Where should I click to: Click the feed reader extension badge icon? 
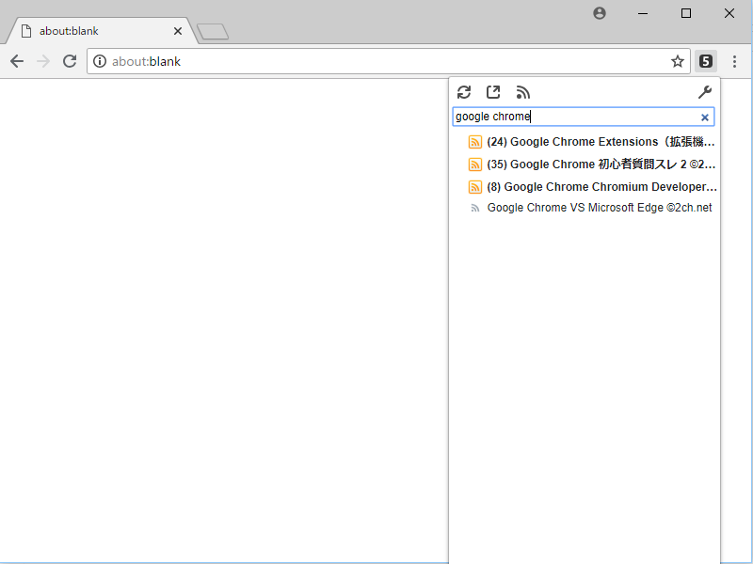(x=705, y=61)
